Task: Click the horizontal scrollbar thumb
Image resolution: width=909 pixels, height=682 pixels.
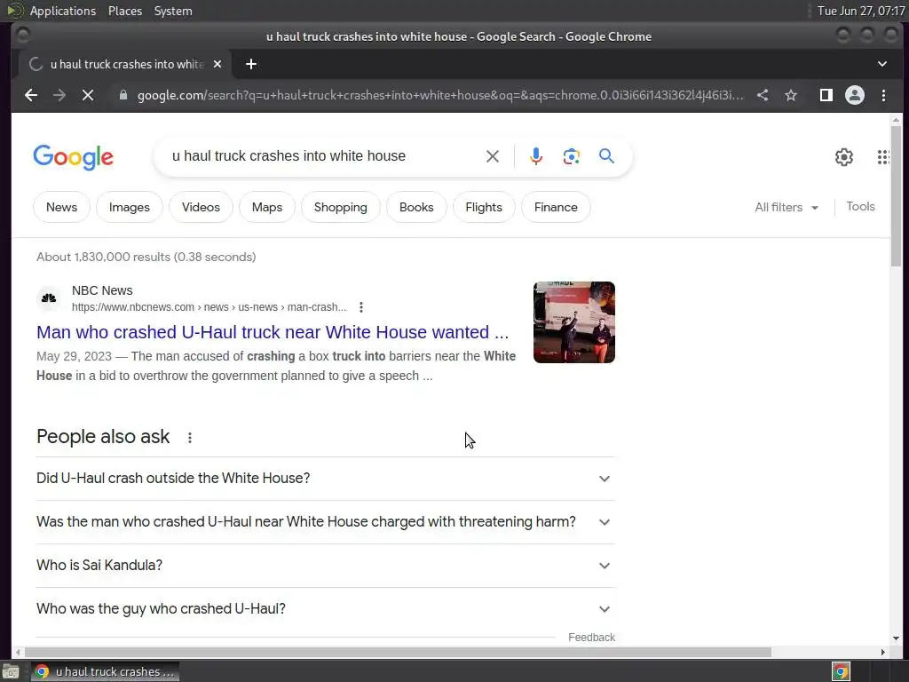Action: tap(398, 652)
